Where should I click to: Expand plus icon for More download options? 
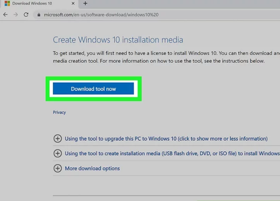pyautogui.click(x=58, y=168)
